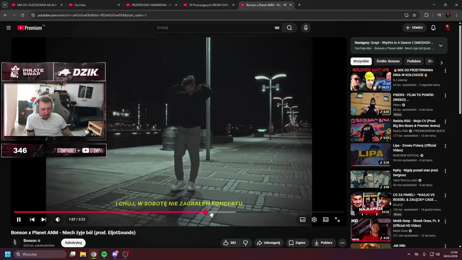
Task: Enter fullscreen mode
Action: pos(337,220)
